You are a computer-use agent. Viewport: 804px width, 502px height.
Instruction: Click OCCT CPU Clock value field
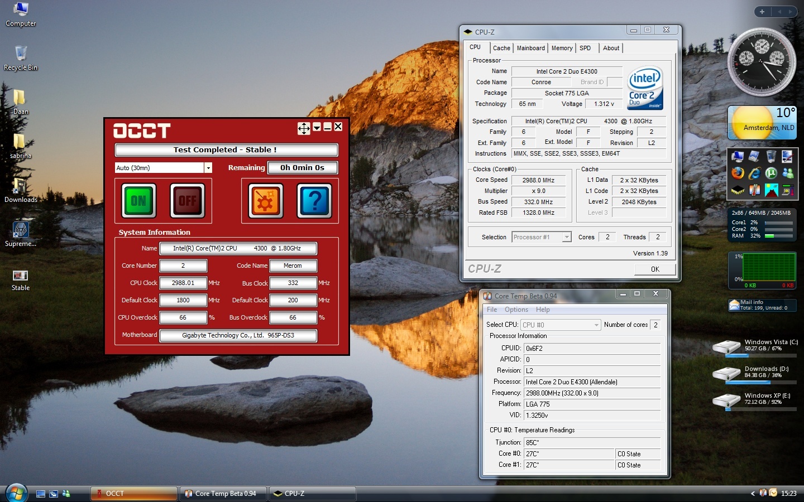(183, 283)
